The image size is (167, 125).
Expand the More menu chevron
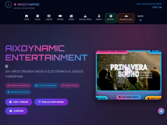coord(140,20)
